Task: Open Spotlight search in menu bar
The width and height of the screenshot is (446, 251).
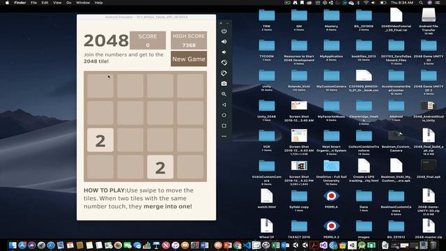Action: pos(421,3)
